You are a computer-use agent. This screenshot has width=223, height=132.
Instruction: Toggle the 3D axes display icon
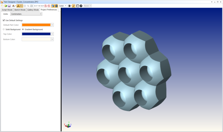18,6
